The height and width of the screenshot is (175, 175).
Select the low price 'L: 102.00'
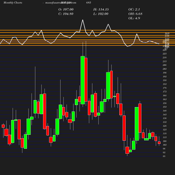click(101, 14)
